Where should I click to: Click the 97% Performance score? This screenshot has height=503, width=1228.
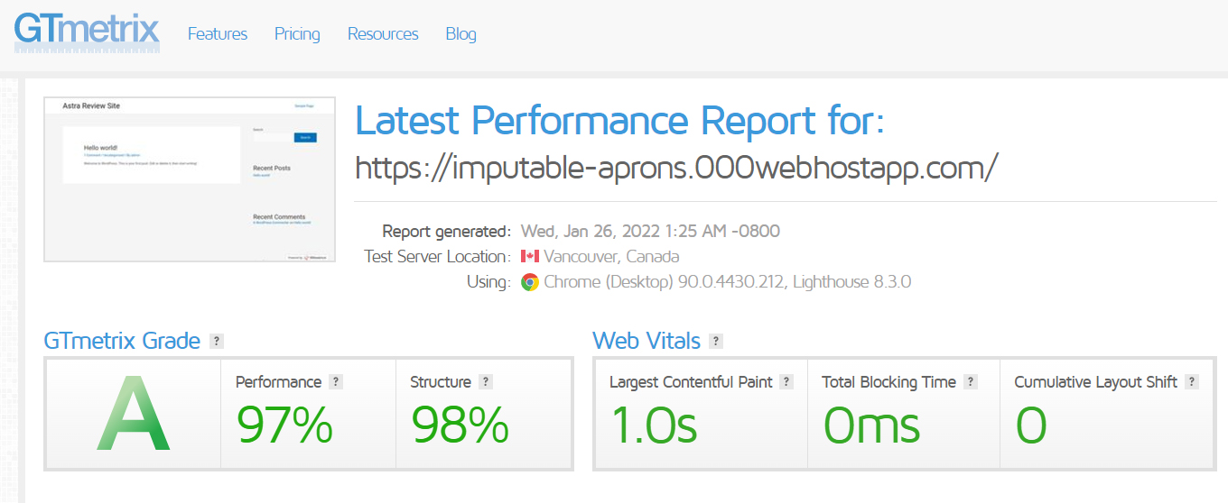[x=284, y=425]
